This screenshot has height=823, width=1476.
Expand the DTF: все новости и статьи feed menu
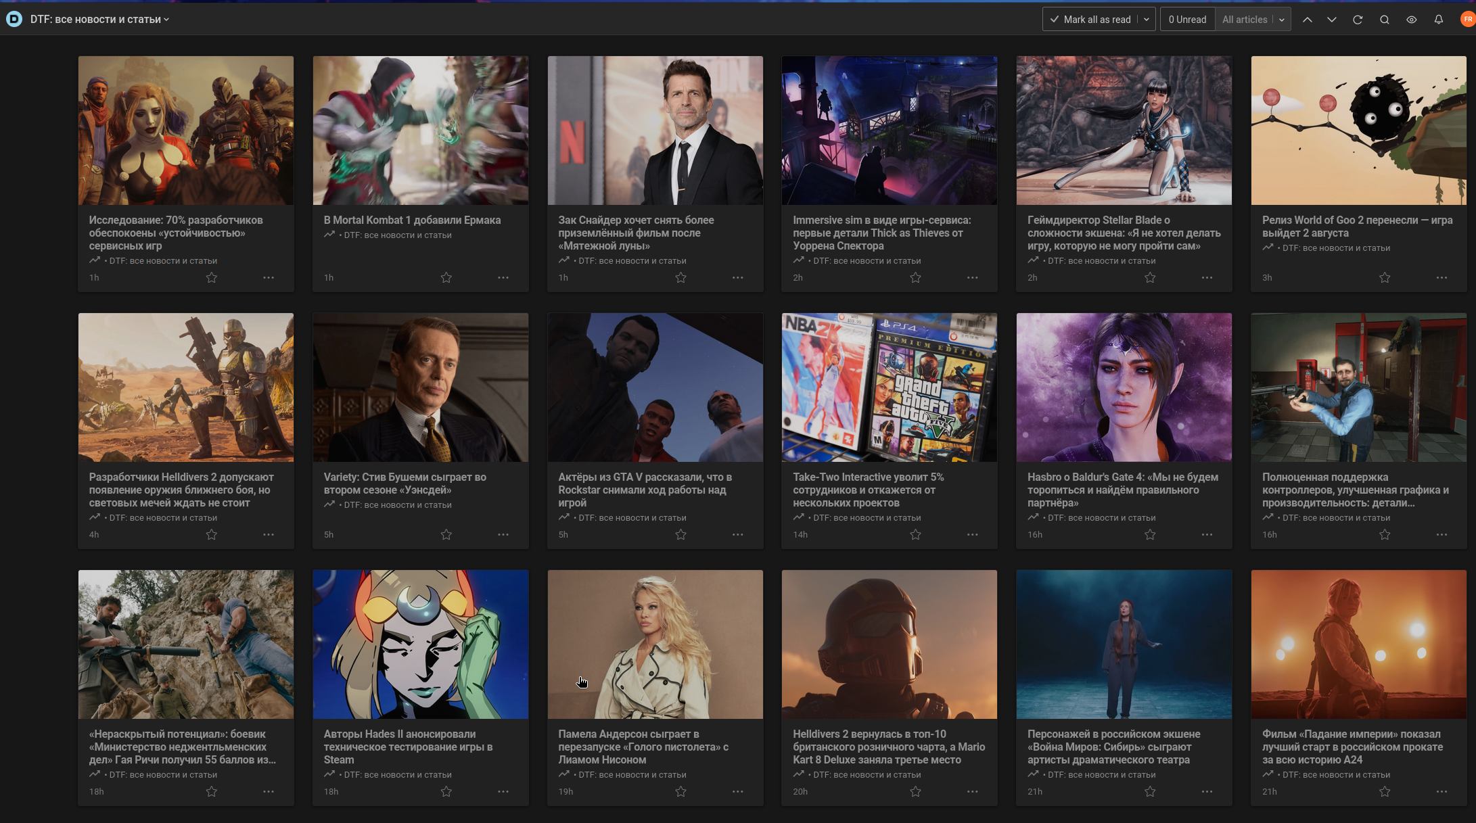point(99,20)
